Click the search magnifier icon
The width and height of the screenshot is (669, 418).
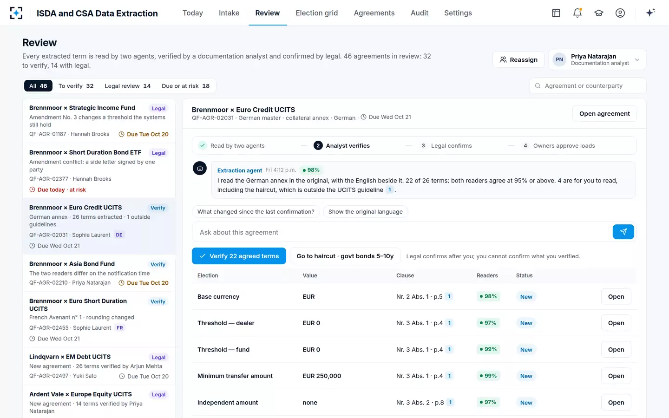[x=538, y=86]
